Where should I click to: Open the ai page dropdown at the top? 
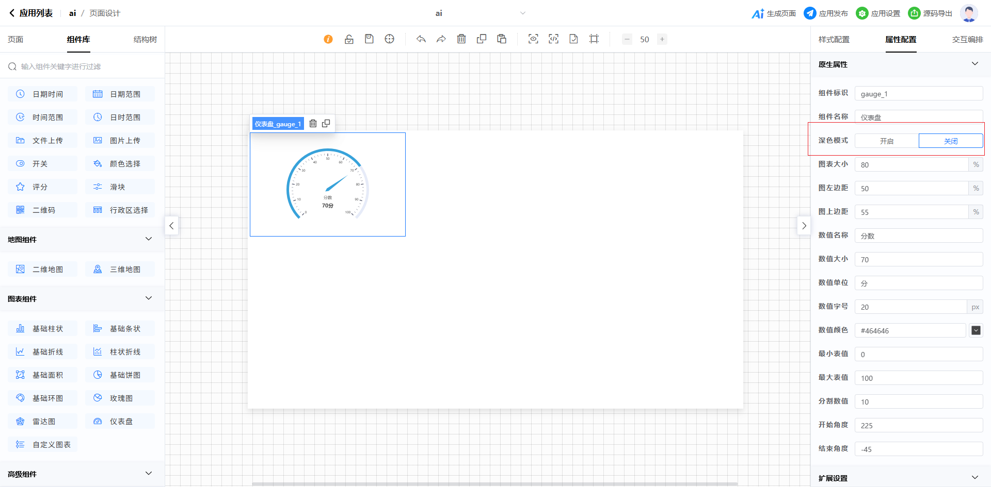[x=522, y=13]
